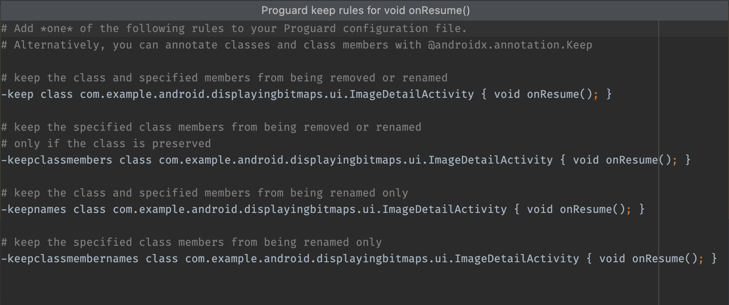Click "void" in the -keepnames rule
The width and height of the screenshot is (729, 305).
tap(540, 209)
